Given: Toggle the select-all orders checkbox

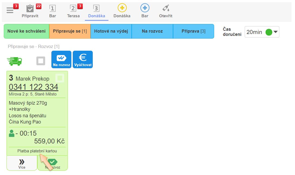Looking at the screenshot, I should tap(41, 61).
